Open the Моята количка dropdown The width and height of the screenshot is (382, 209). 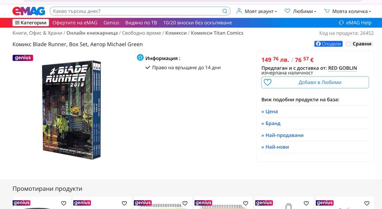point(347,11)
